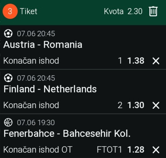
Task: Click Konačan ishod OT market label
Action: (38, 150)
